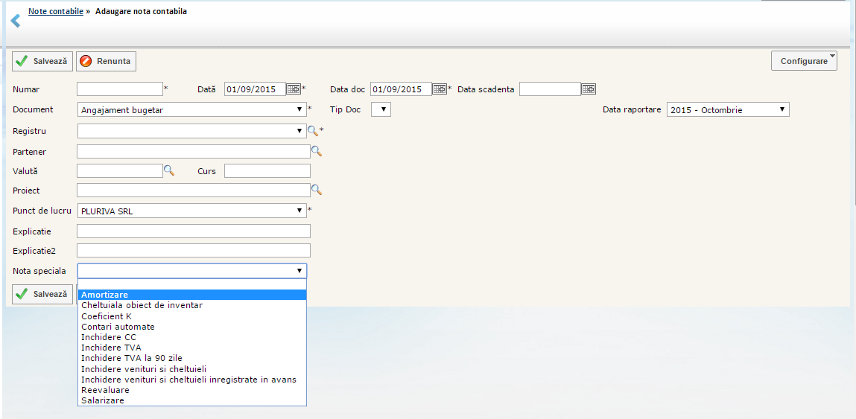This screenshot has width=856, height=419.
Task: Open calendar picker for Data scadenta
Action: click(x=589, y=89)
